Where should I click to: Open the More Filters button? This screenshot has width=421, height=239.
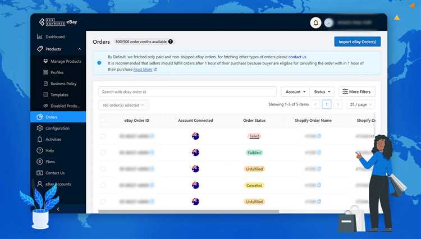357,92
